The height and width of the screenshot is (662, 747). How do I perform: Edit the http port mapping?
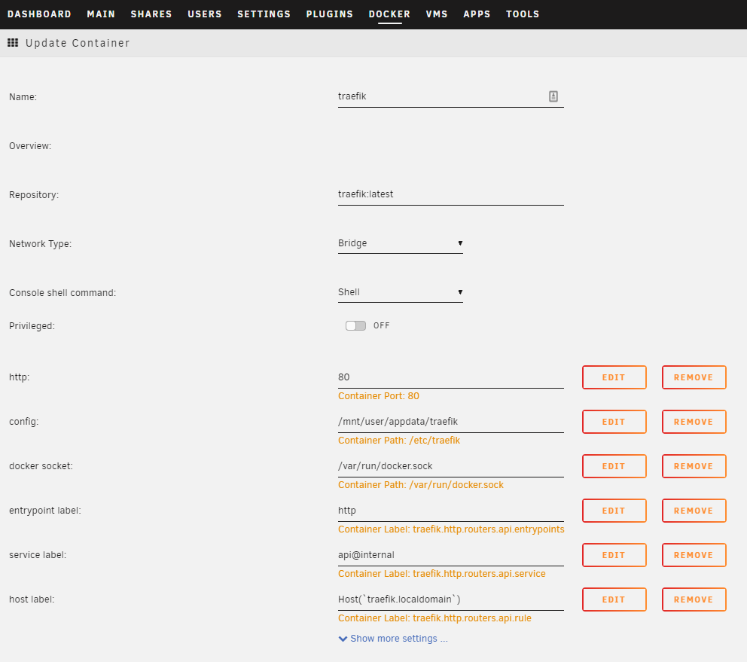click(614, 377)
